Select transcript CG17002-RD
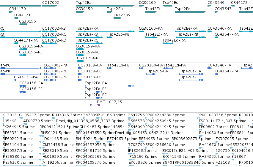Image resolution: width=253 pixels, height=167 pixels. pos(54,40)
